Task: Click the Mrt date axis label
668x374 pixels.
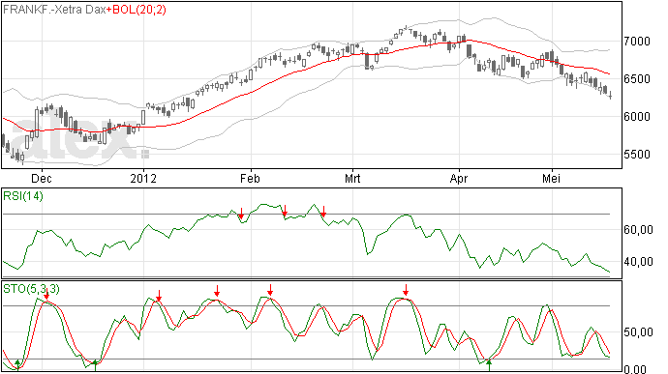Action: (352, 178)
